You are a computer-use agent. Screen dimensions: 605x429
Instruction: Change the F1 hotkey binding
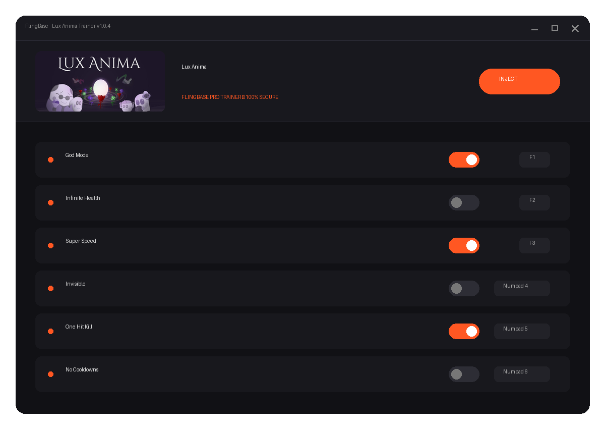tap(534, 159)
